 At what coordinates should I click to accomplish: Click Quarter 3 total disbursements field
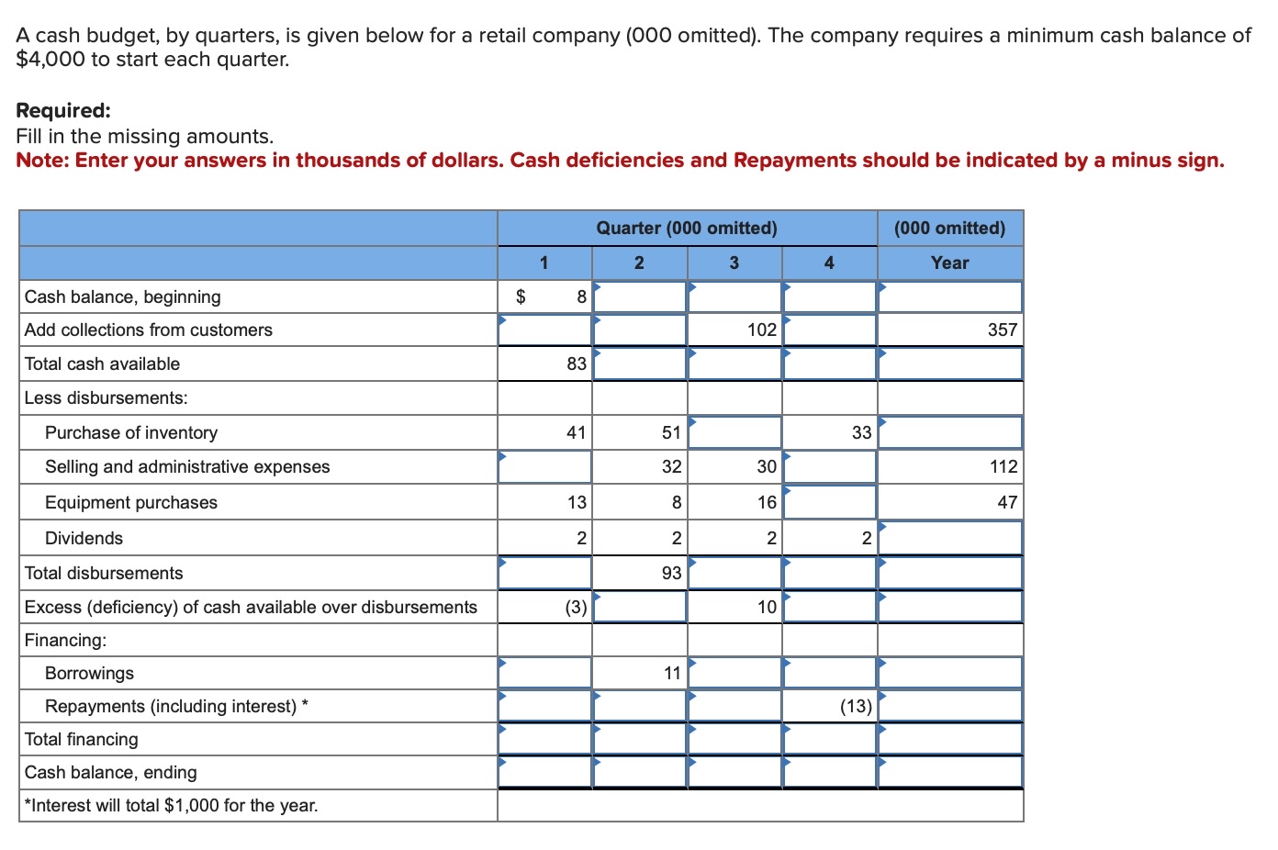pos(735,573)
